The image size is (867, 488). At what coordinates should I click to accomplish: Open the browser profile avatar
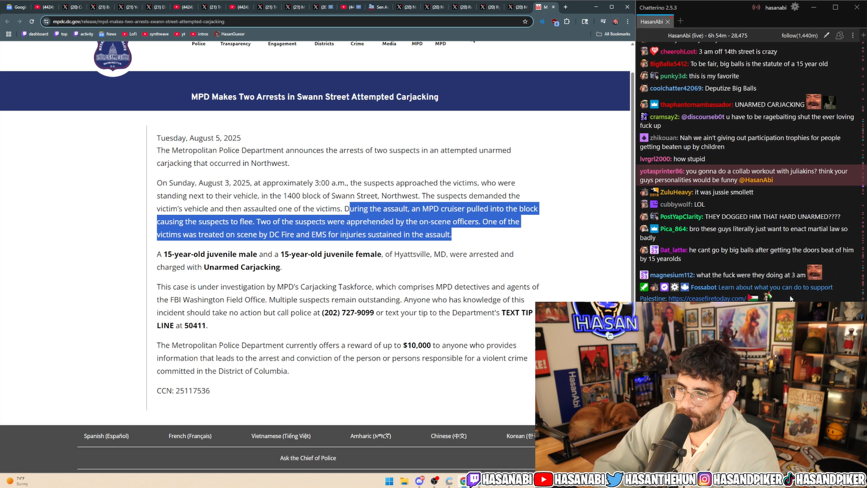tap(615, 21)
